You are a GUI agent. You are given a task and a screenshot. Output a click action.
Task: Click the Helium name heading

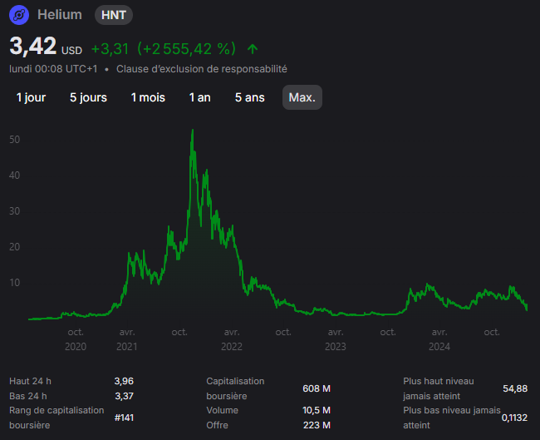coord(60,15)
